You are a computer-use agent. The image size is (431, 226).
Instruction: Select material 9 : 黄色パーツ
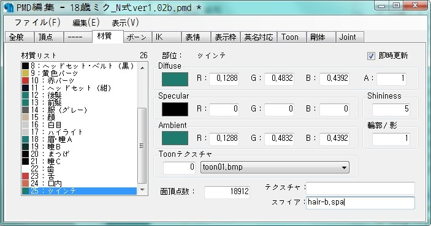coord(79,73)
